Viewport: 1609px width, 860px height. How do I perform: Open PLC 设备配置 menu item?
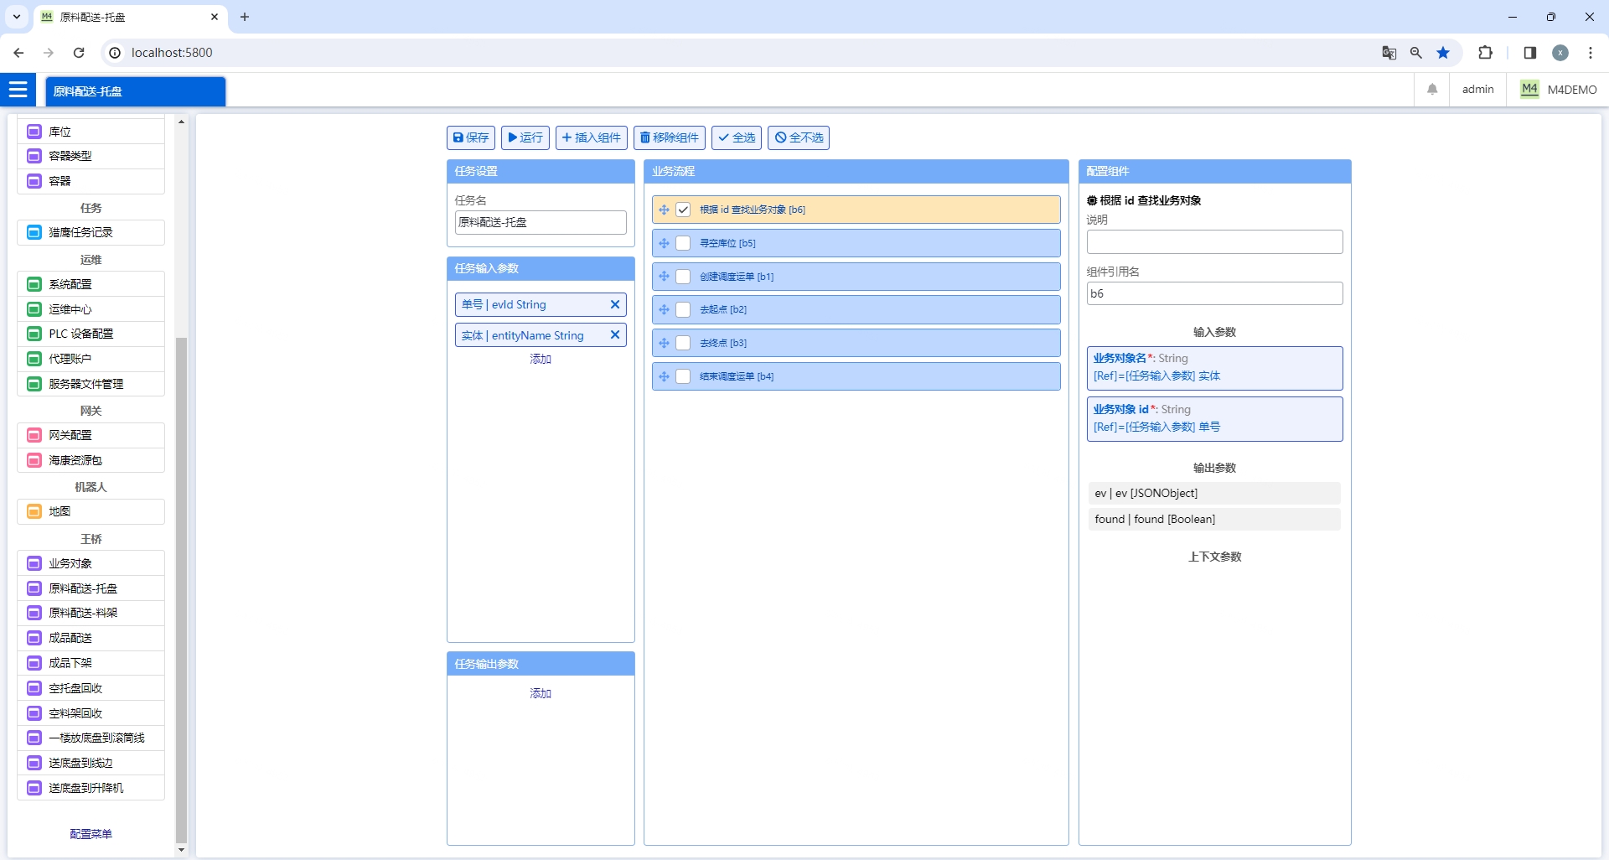point(91,334)
